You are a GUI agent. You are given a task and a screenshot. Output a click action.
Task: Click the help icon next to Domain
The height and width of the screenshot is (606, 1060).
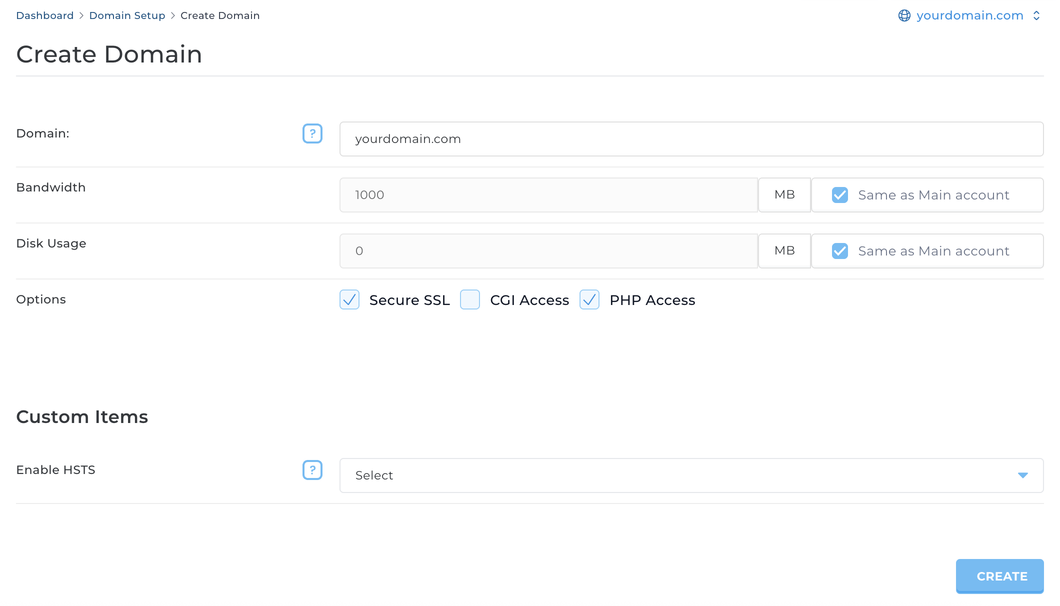click(x=312, y=133)
